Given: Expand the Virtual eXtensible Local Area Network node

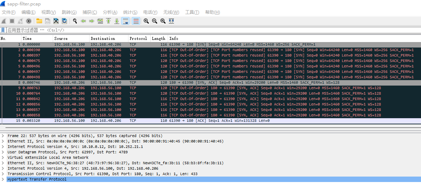Looking at the screenshot, I should point(3,157).
